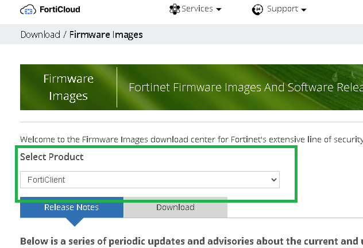Click the FortiCloud cloud logo icon
Viewport: 363px width, 248px height.
click(28, 10)
